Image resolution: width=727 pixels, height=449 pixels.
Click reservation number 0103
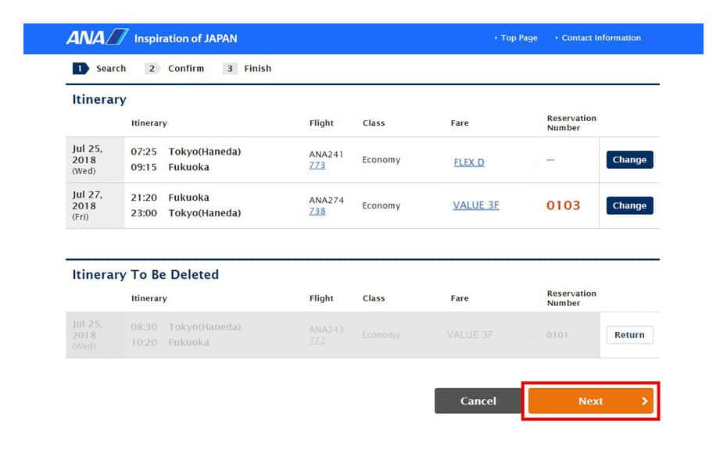click(x=564, y=205)
